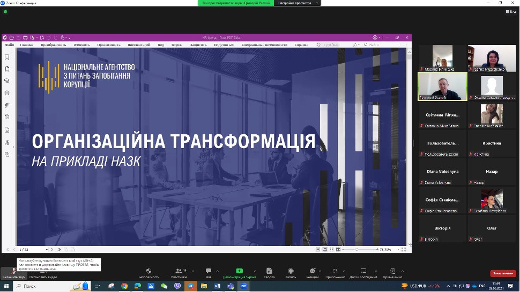The height and width of the screenshot is (292, 520).
Task: Open Foxit Attachments paperclip icon
Action: coord(7,105)
